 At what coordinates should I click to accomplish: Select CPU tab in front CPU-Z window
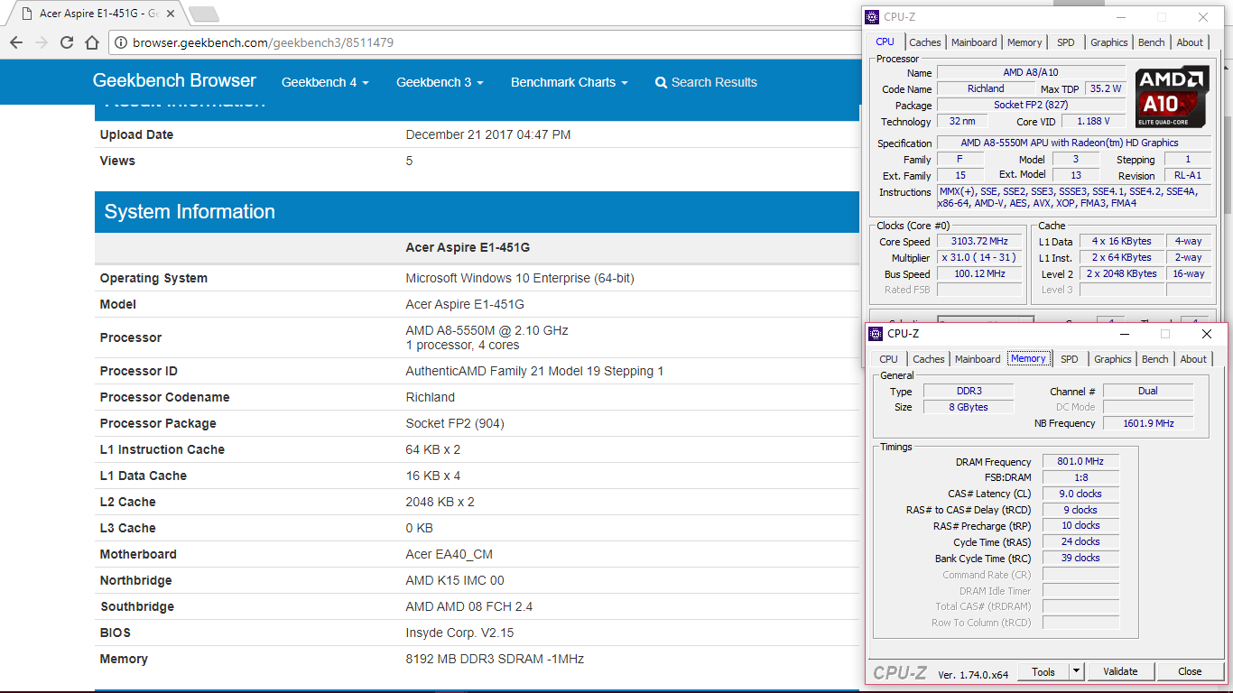(889, 359)
